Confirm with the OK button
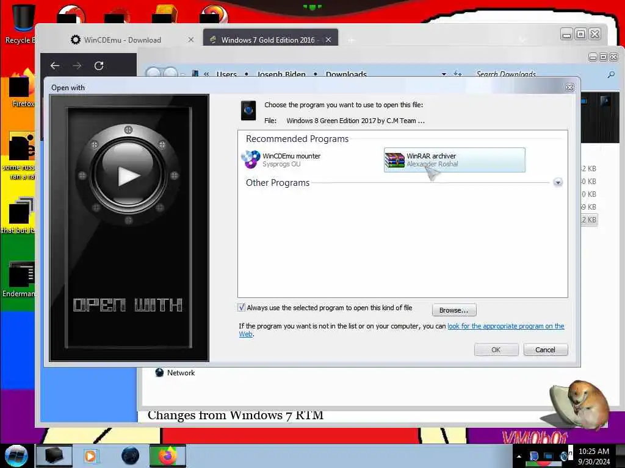 click(496, 349)
